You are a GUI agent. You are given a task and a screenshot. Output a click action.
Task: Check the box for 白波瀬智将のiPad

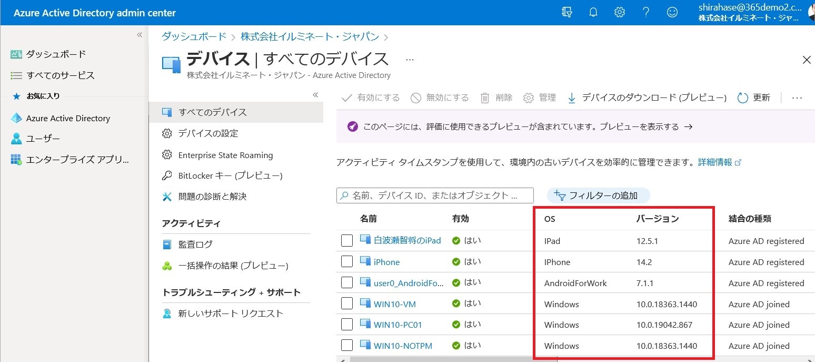[347, 241]
